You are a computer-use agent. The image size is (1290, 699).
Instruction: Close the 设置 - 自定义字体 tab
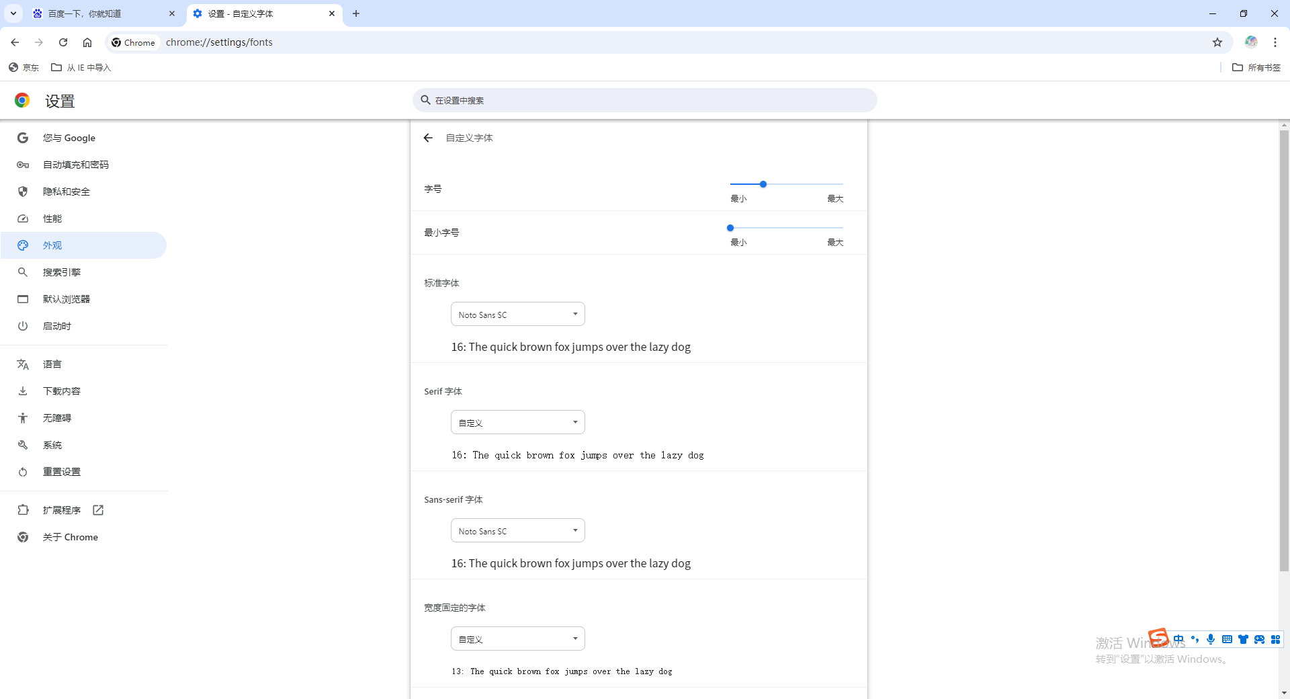(332, 13)
